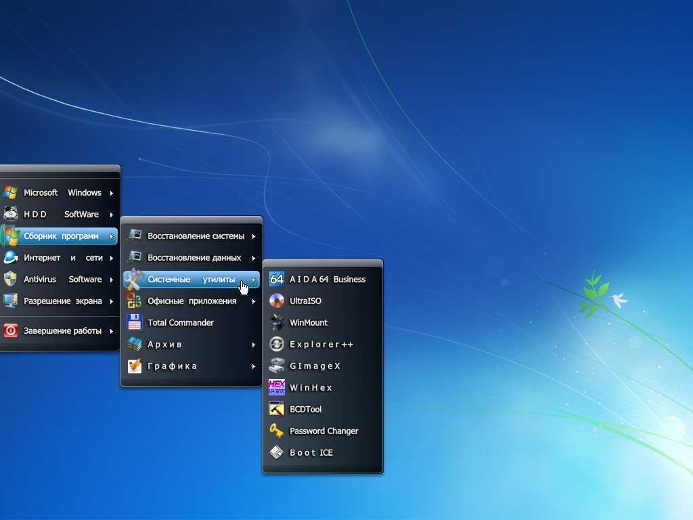Expand the HDD SoftWare submenu arrow
Viewport: 693px width, 520px height.
coord(112,215)
